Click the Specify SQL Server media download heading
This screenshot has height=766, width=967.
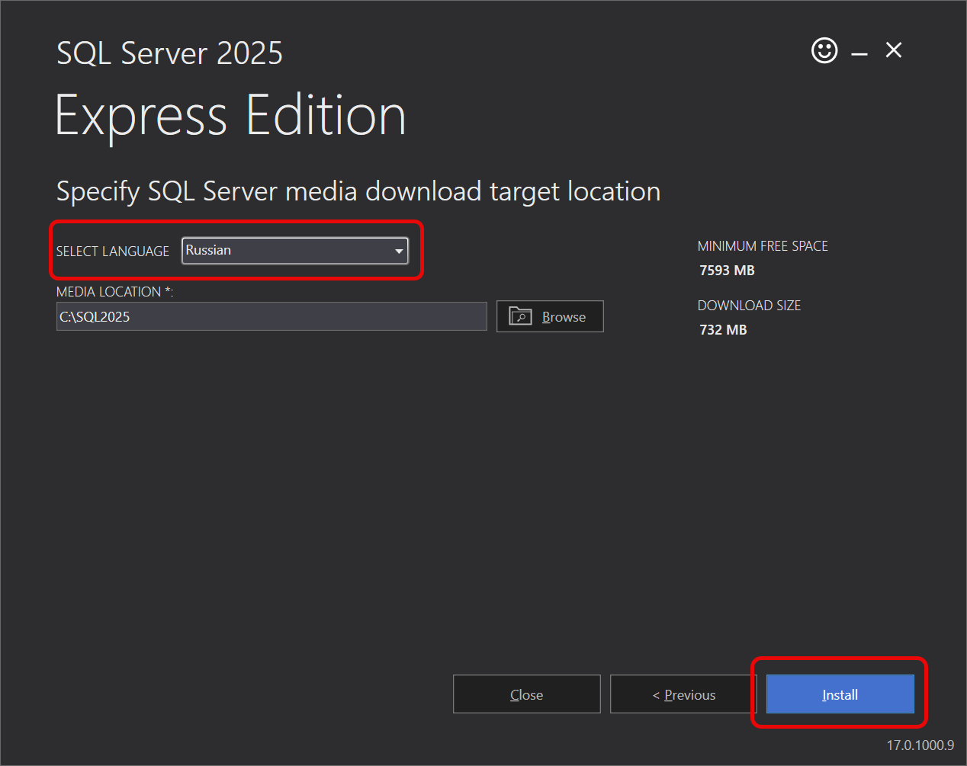click(358, 191)
